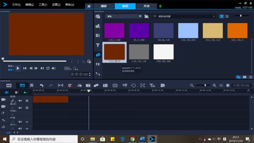
Task: Open the Title library (T icon)
Action: [x=98, y=45]
